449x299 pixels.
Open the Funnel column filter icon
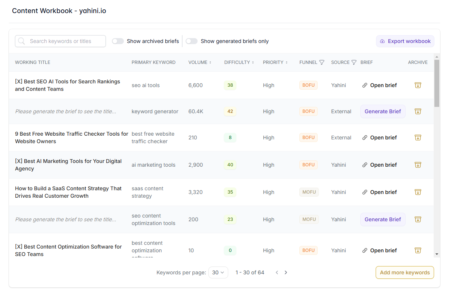pos(322,62)
